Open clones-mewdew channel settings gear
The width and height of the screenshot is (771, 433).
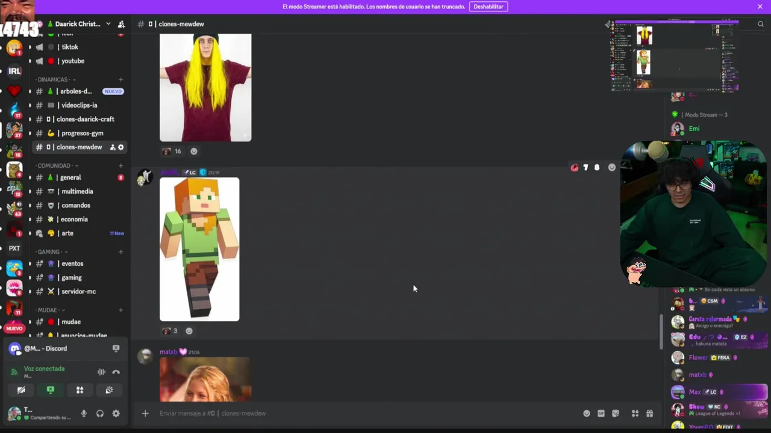[x=121, y=147]
